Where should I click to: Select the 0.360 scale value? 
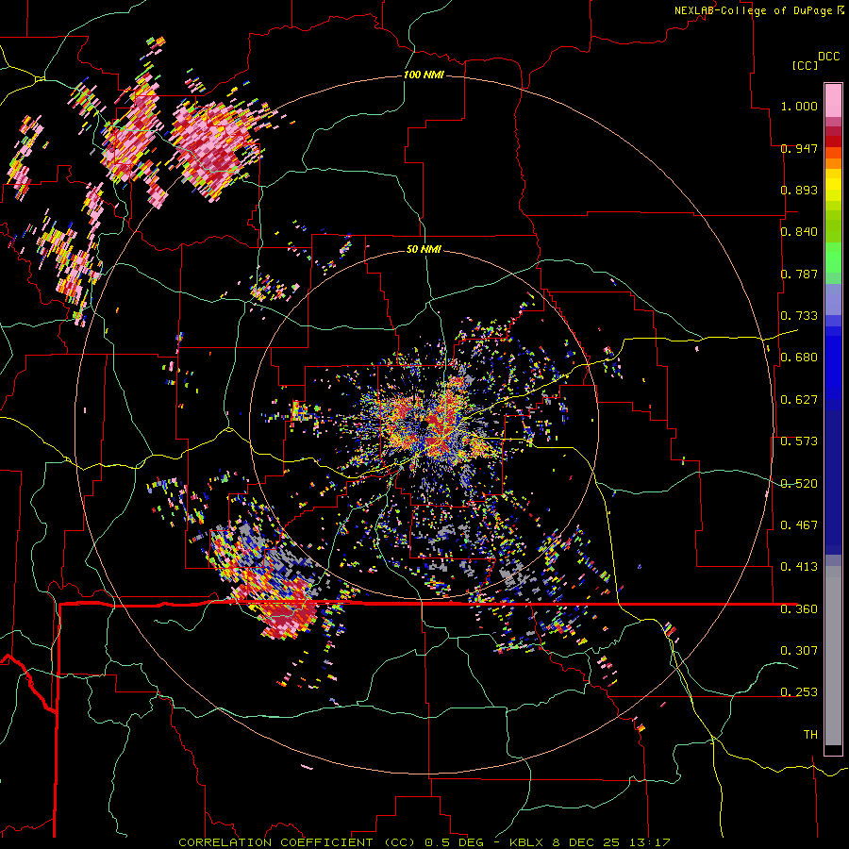[x=799, y=609]
